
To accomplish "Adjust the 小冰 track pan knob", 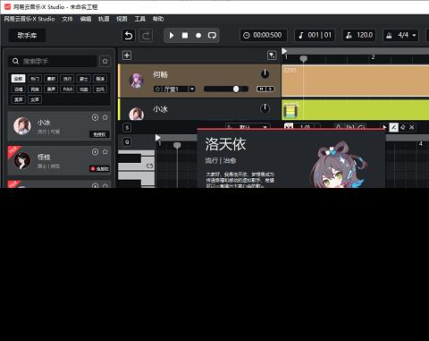I will point(265,108).
